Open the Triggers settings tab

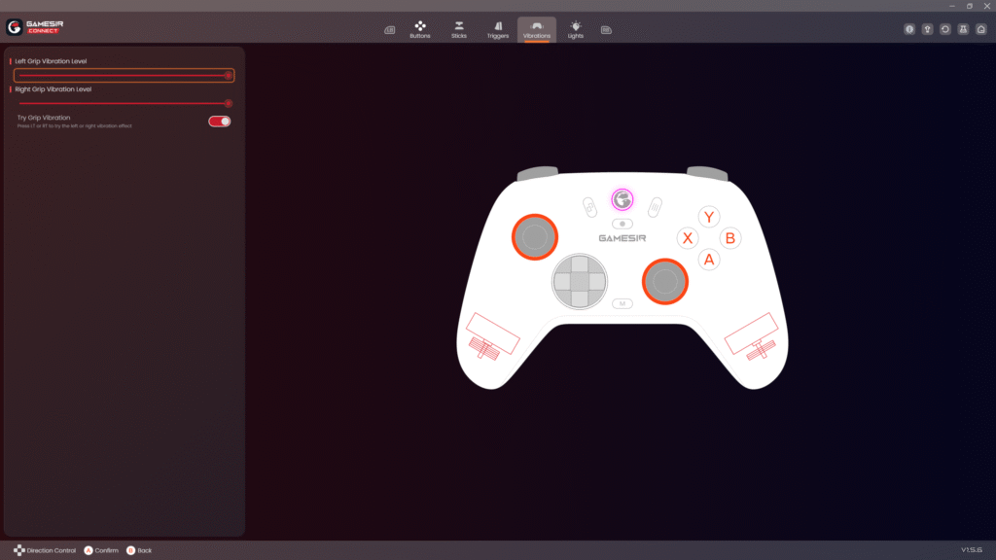click(497, 30)
